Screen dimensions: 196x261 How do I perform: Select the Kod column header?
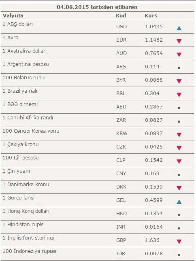pyautogui.click(x=121, y=16)
